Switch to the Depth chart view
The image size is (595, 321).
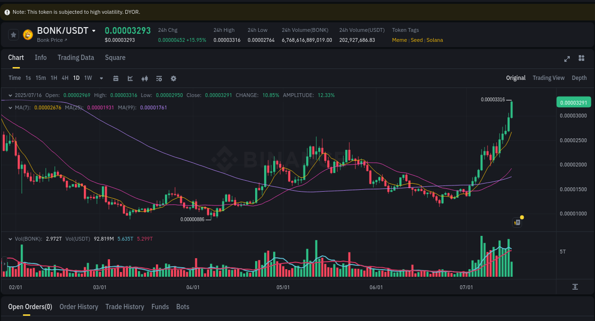pos(579,78)
